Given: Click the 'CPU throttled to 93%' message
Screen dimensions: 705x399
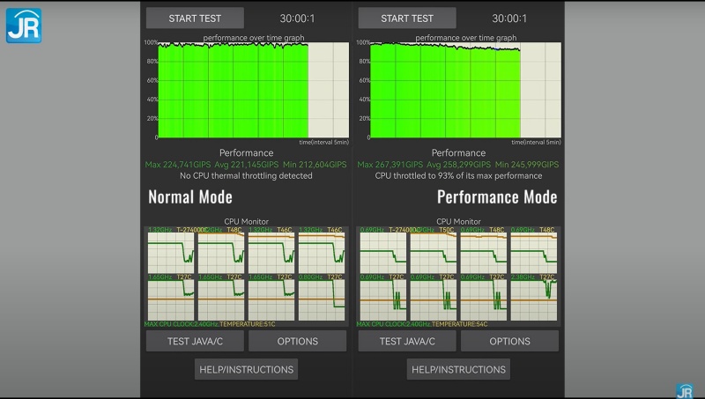Looking at the screenshot, I should click(458, 175).
